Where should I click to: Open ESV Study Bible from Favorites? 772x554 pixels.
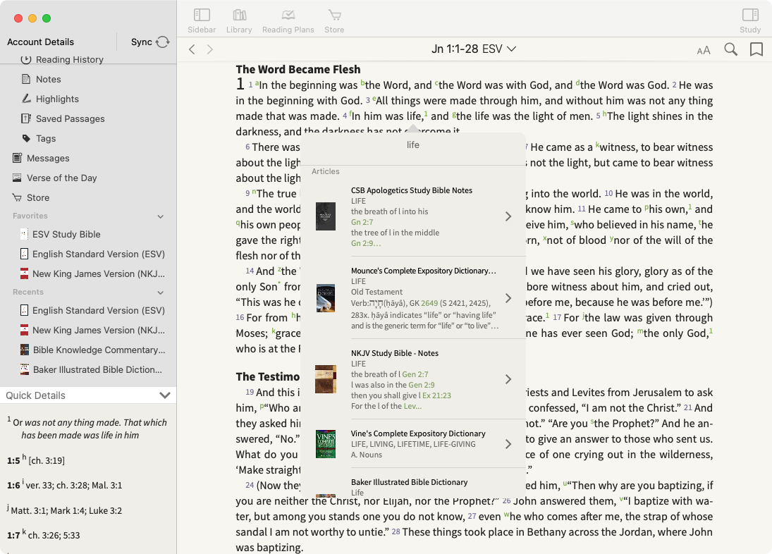click(66, 234)
